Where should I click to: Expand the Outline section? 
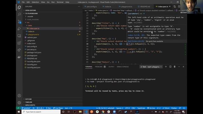[x=53, y=99]
